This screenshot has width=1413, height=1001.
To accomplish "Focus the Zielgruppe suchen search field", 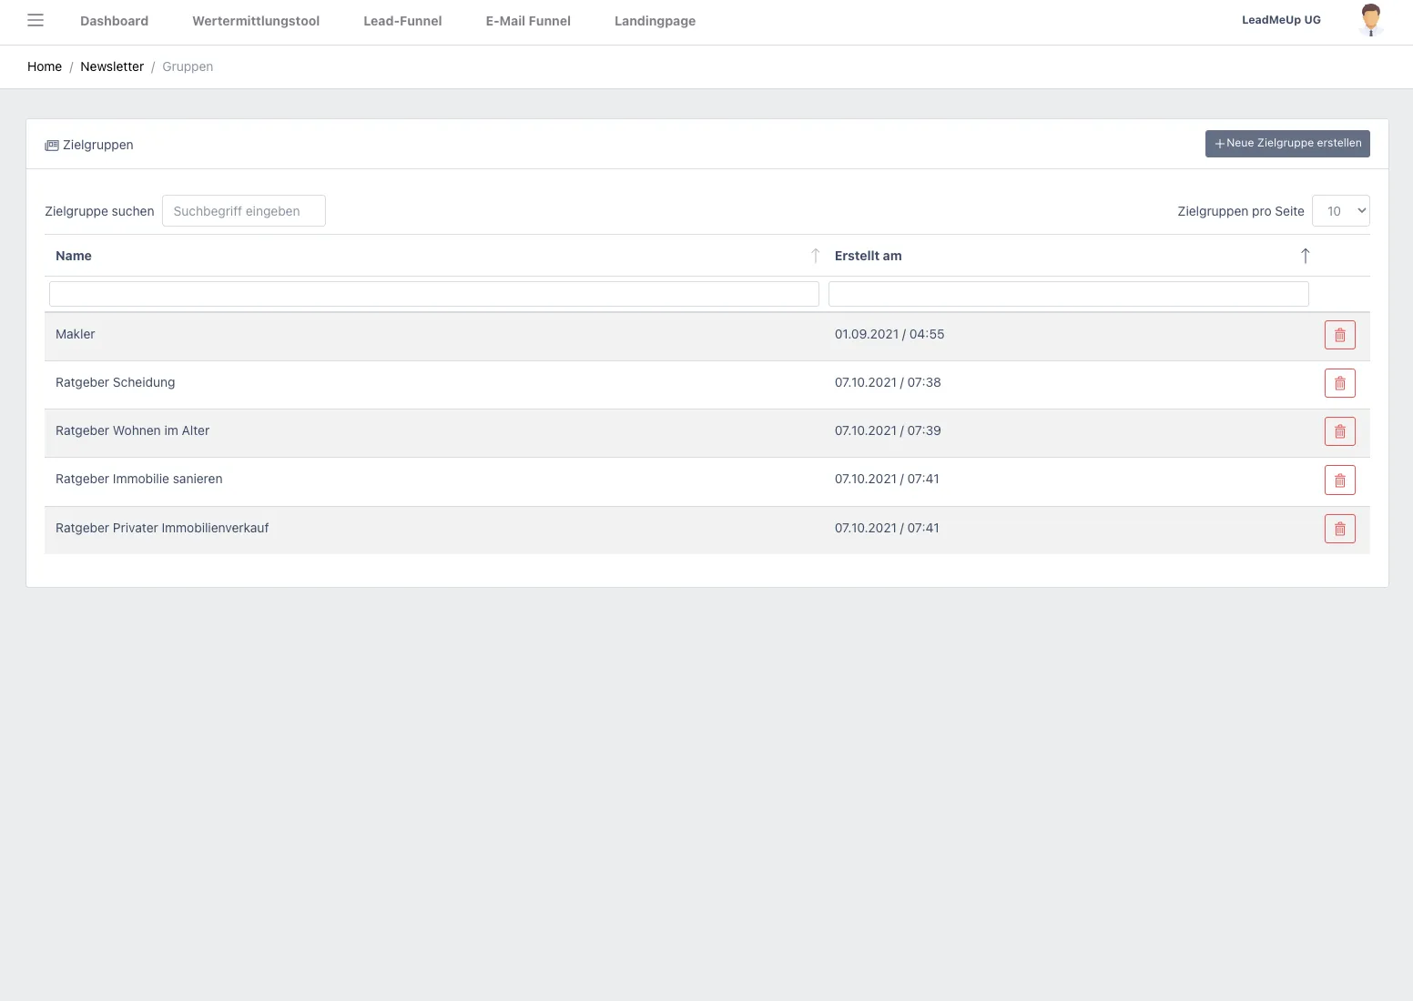I will (x=243, y=211).
